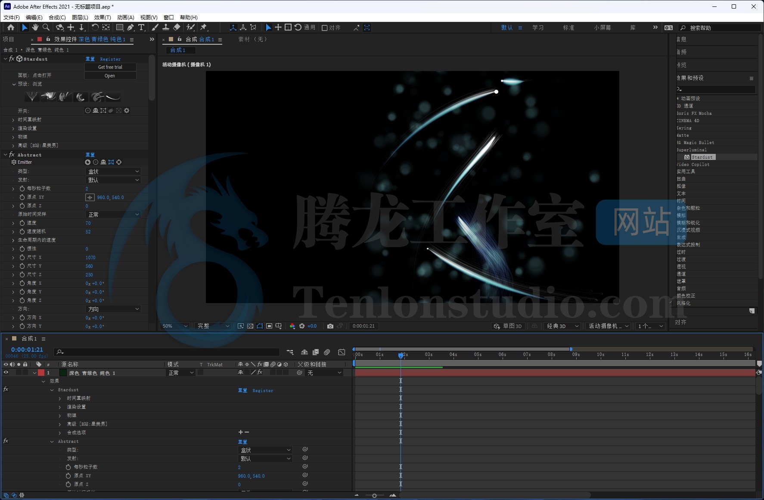This screenshot has width=764, height=500.
Task: Select the Eraser tool
Action: click(x=177, y=28)
